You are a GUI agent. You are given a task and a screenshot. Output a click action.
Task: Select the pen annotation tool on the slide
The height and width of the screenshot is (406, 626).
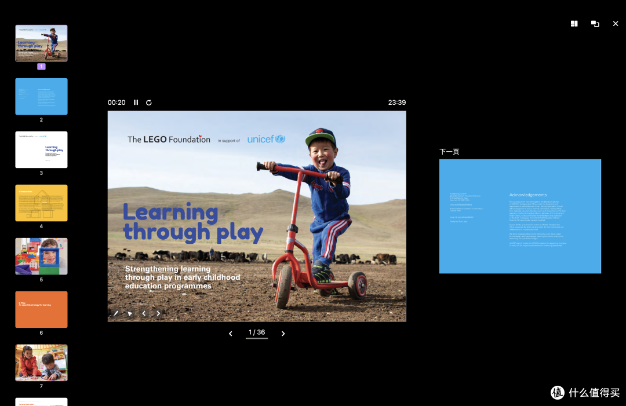pyautogui.click(x=116, y=313)
